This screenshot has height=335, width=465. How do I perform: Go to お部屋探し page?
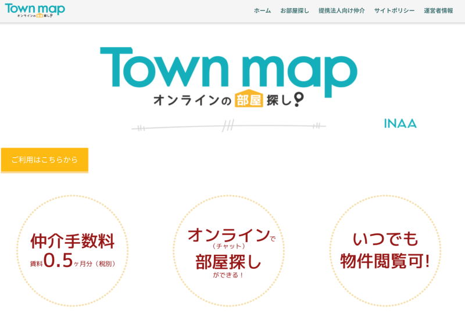(x=295, y=11)
